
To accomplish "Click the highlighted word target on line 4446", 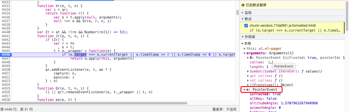I will (x=80, y=55).
